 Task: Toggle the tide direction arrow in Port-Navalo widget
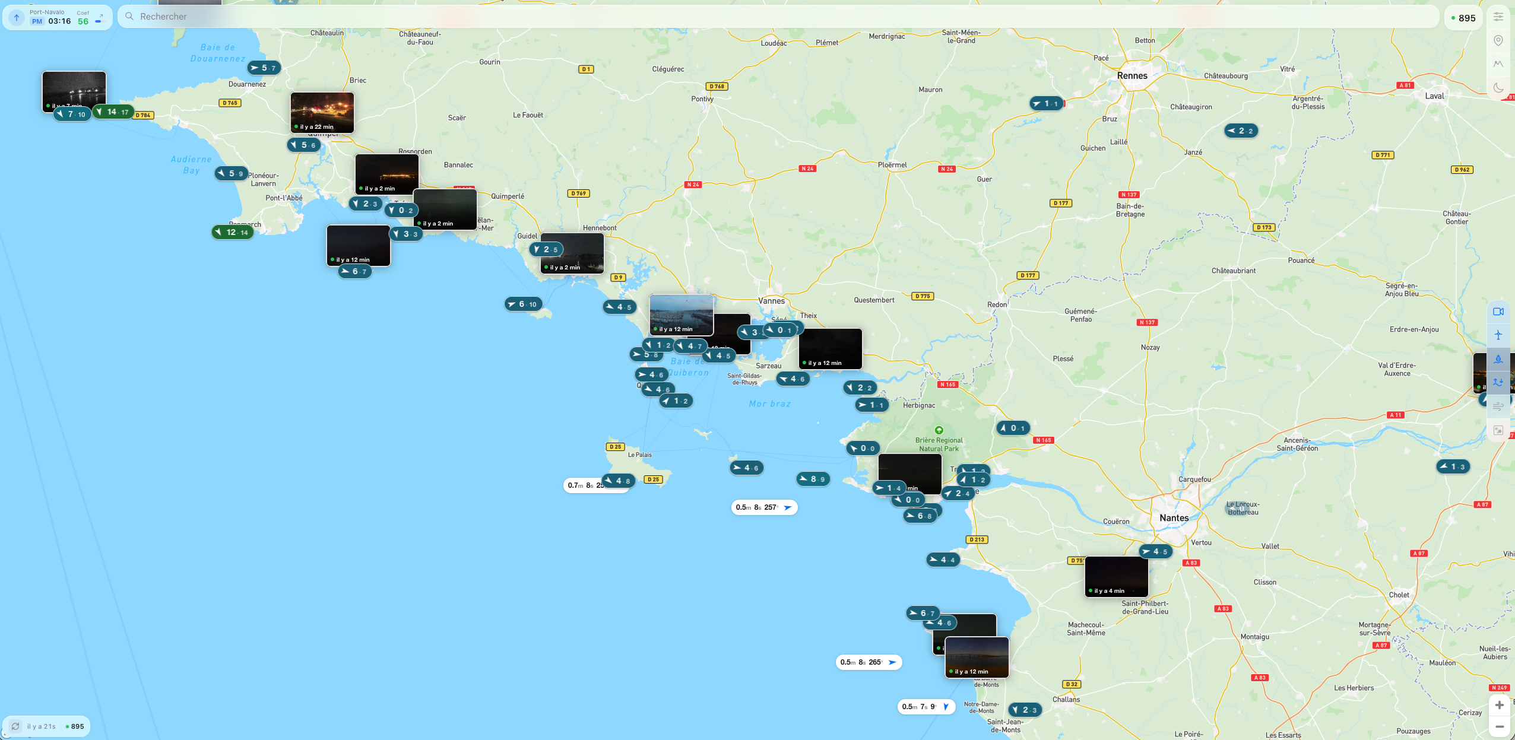16,17
